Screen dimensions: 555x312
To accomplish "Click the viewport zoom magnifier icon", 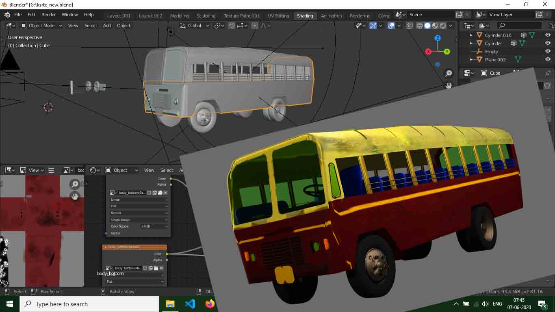I will tap(449, 74).
